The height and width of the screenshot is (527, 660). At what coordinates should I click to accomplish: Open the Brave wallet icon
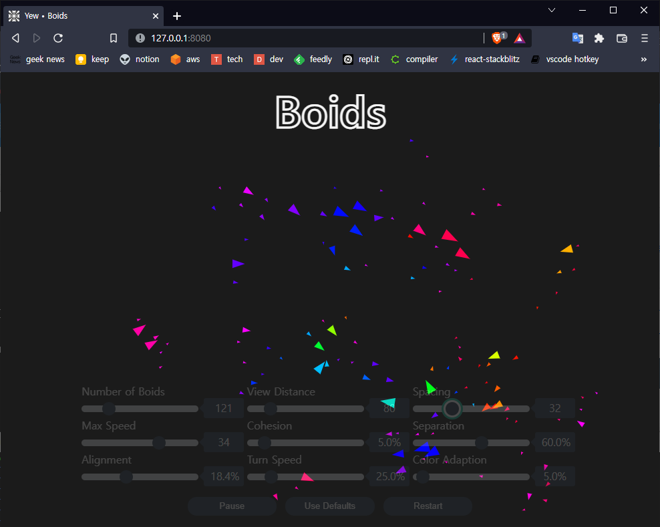(621, 38)
